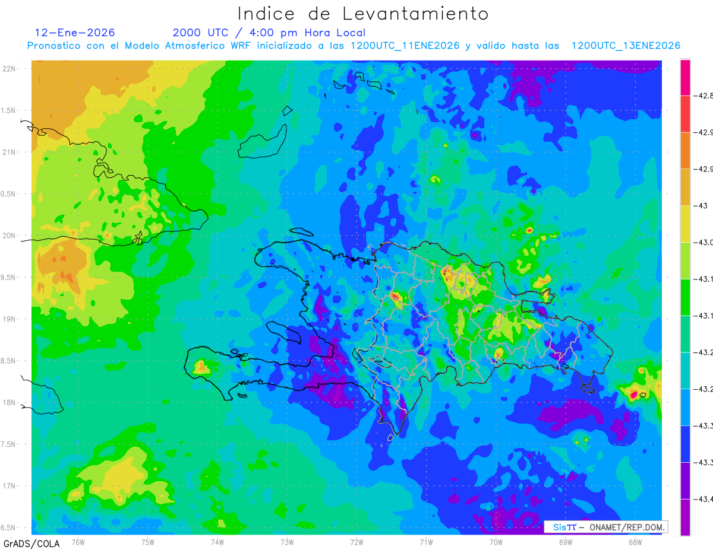
Task: Select the date text '12-Ene-2026'
Action: (x=75, y=33)
